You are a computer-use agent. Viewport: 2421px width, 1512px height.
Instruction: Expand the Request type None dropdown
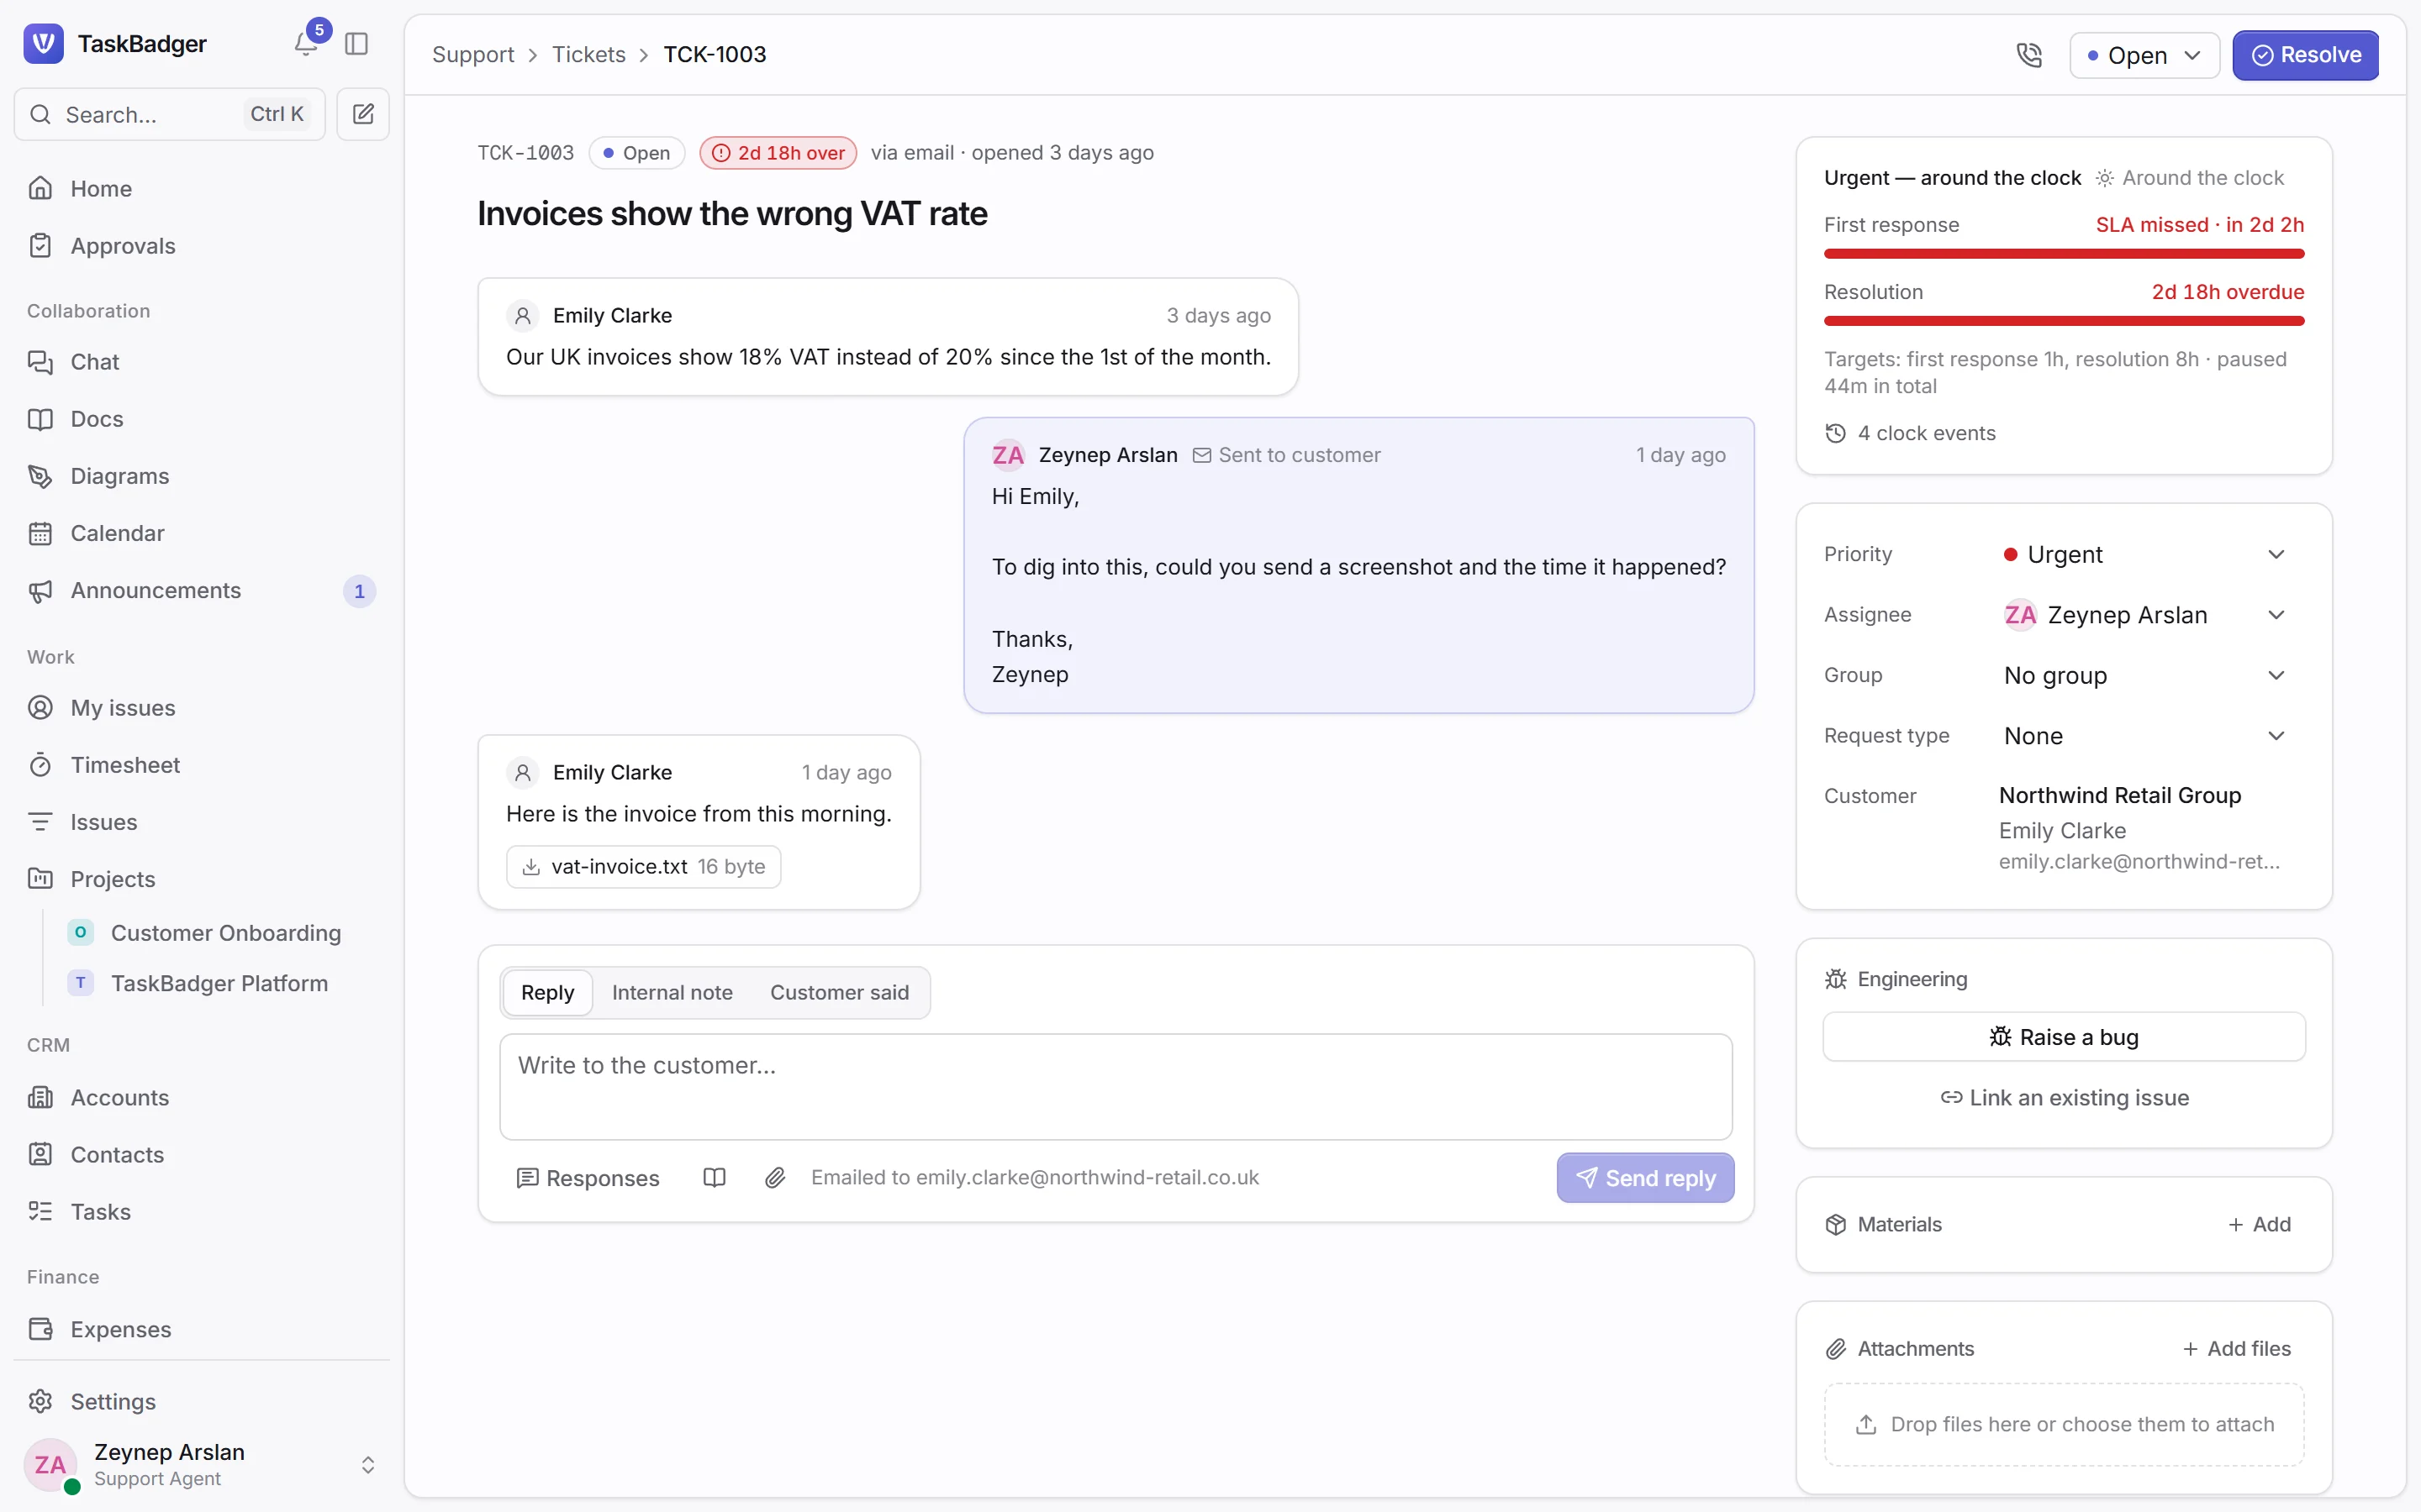coord(2145,736)
